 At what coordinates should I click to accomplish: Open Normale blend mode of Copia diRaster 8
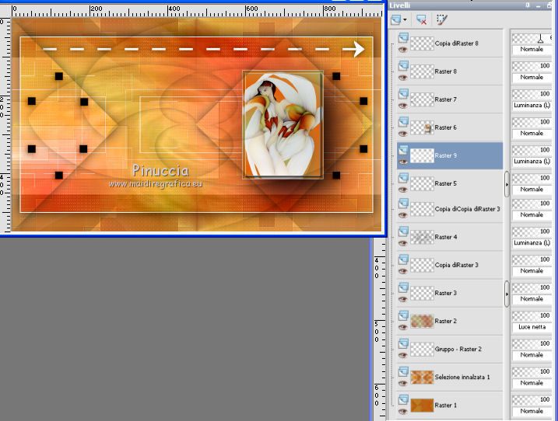point(532,50)
